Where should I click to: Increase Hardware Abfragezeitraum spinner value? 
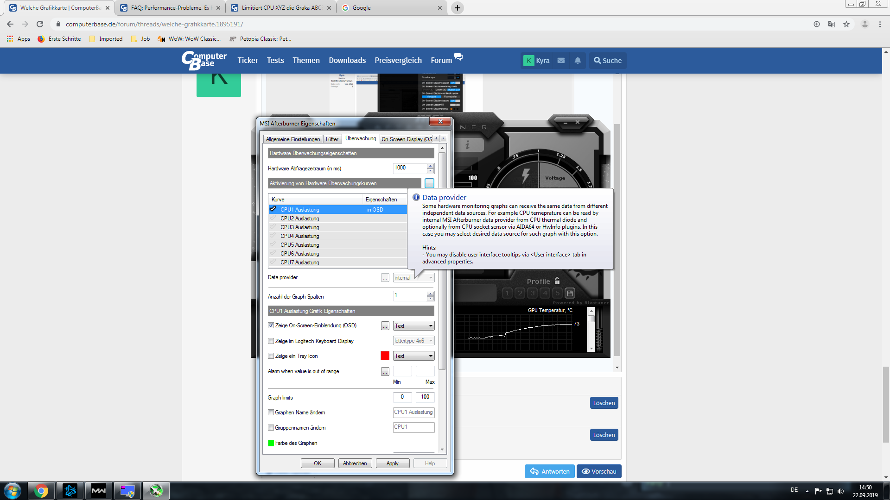coord(431,166)
